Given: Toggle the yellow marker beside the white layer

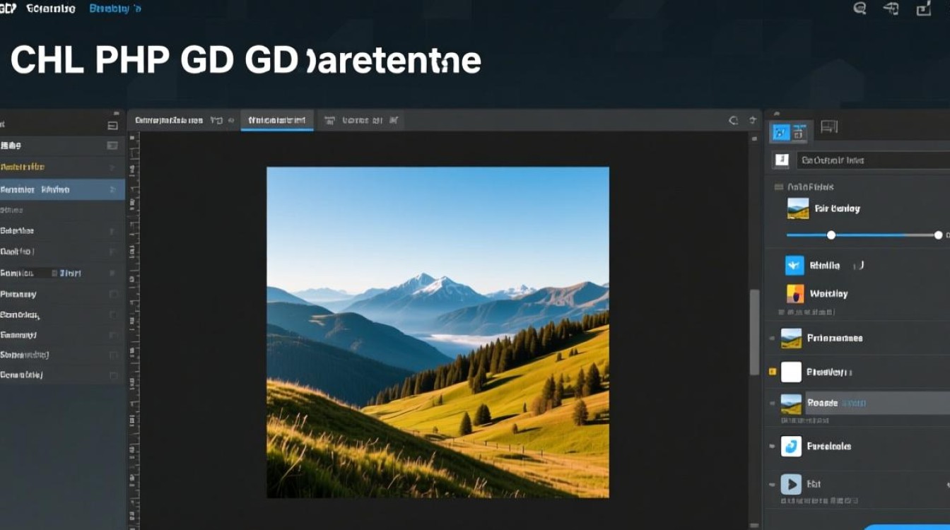Looking at the screenshot, I should pos(772,372).
